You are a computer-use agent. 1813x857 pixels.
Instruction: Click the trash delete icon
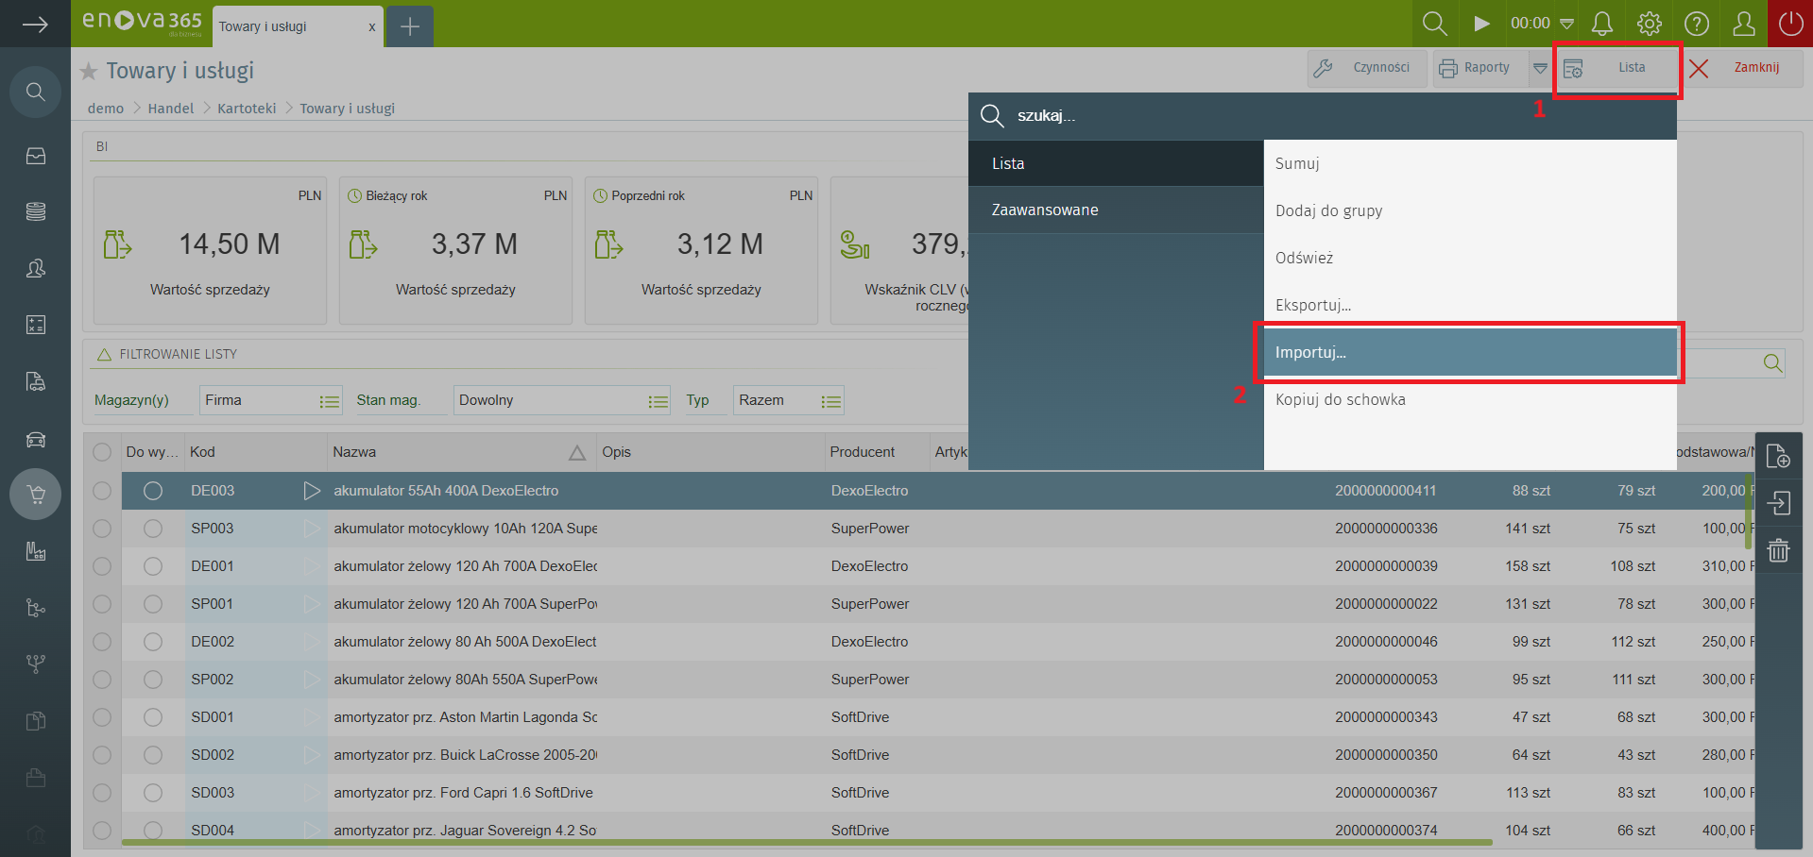[x=1778, y=550]
